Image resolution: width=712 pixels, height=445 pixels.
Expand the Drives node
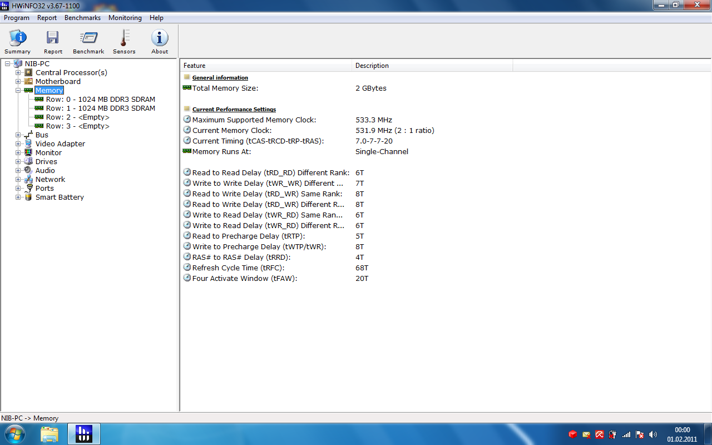[18, 162]
